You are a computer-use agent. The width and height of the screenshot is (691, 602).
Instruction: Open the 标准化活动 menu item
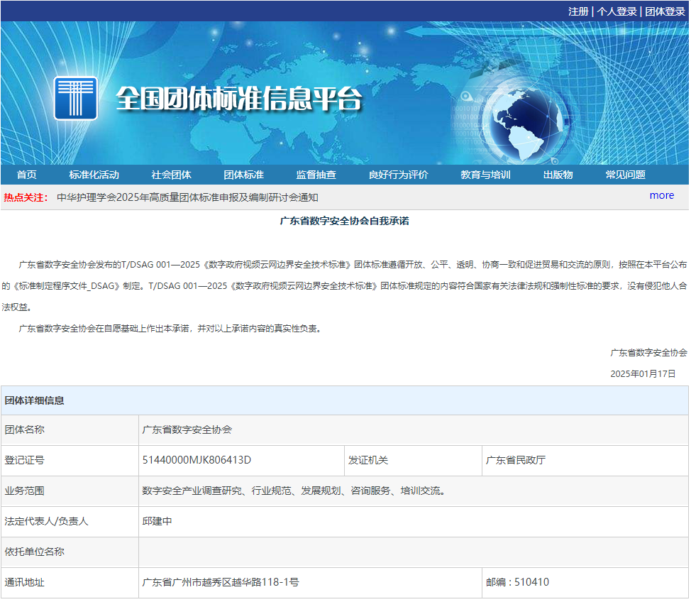click(94, 175)
